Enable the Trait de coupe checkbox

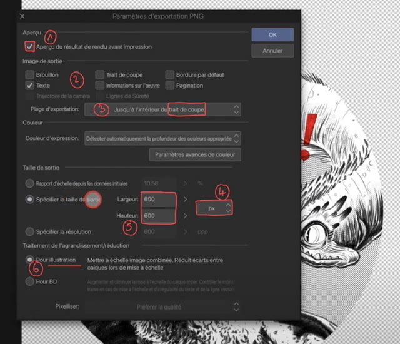click(x=100, y=74)
